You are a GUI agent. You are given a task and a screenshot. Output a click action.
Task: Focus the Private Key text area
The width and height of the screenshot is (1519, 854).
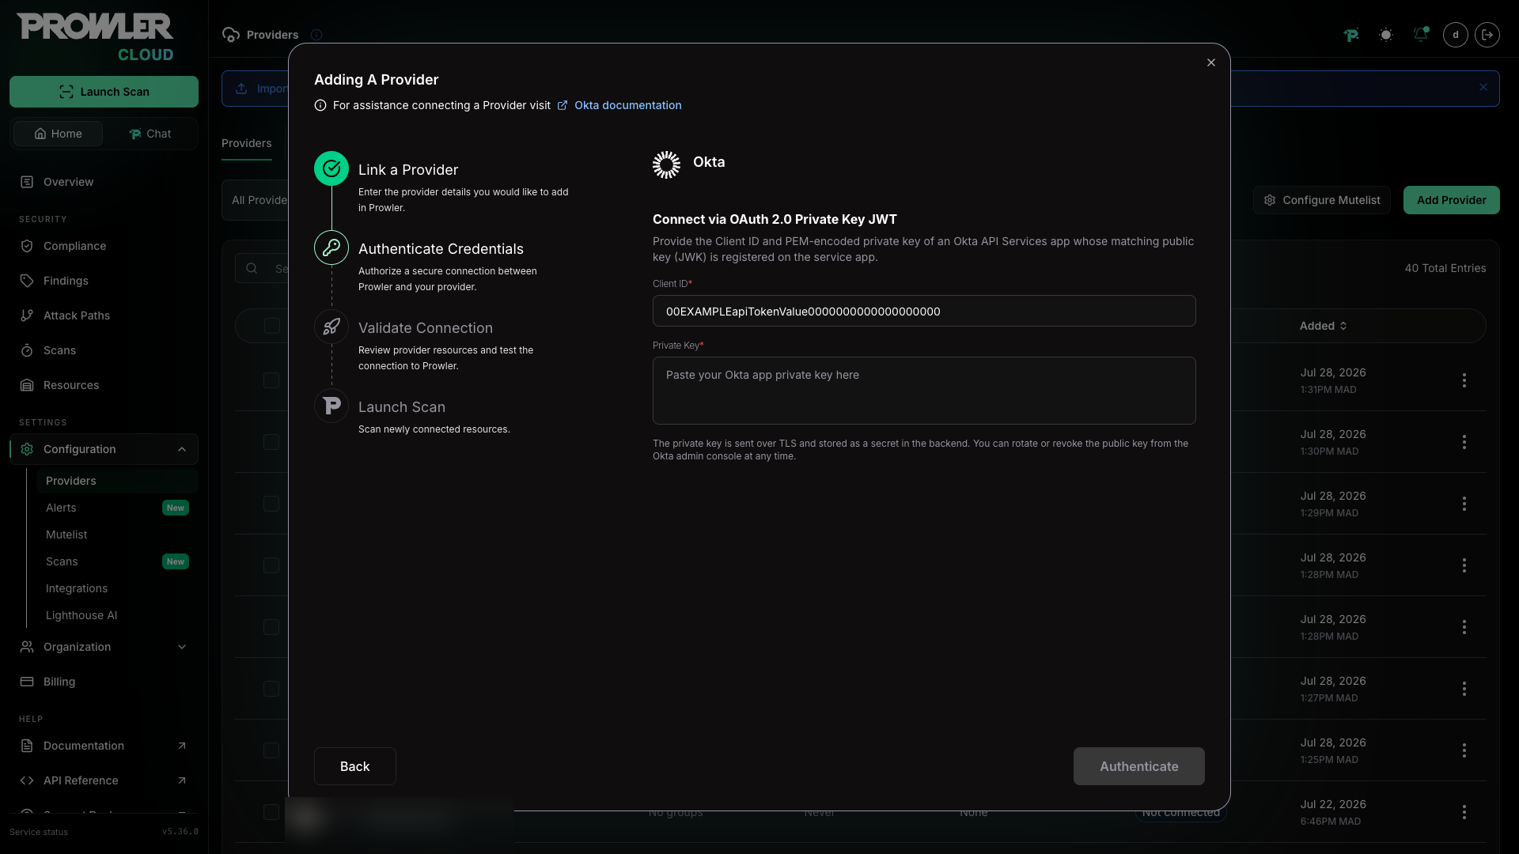pyautogui.click(x=923, y=391)
